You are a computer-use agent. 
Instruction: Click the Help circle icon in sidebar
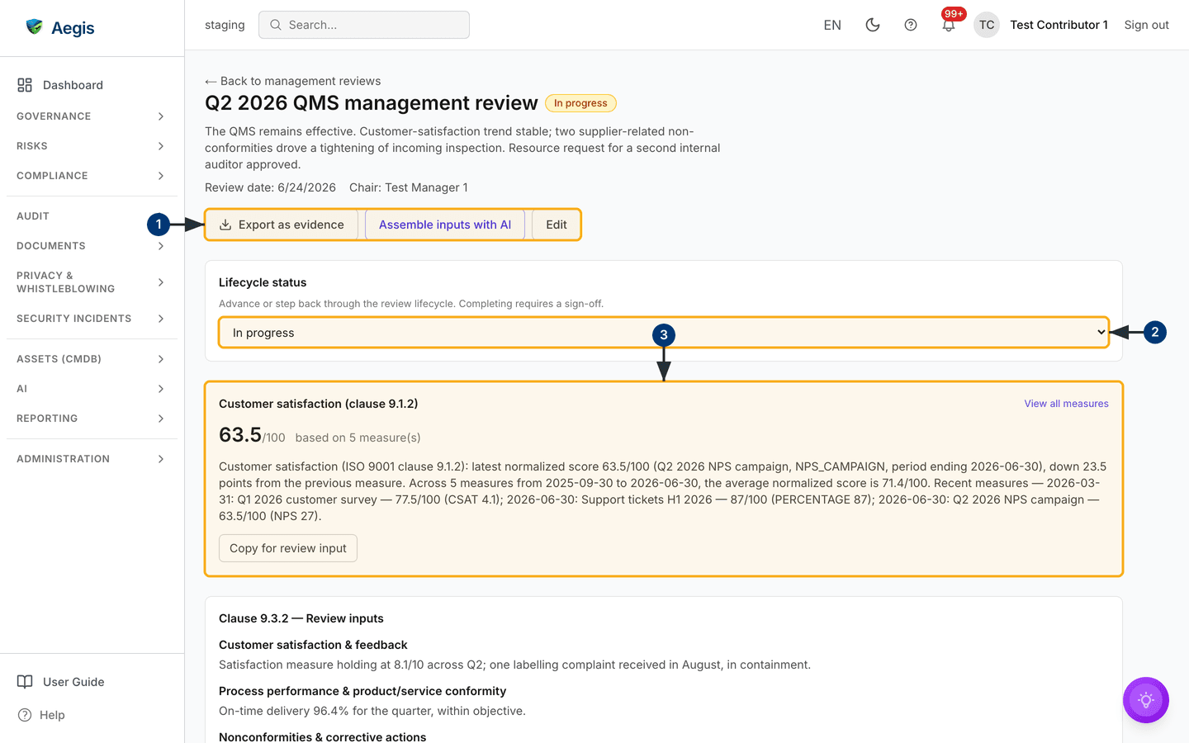(25, 715)
